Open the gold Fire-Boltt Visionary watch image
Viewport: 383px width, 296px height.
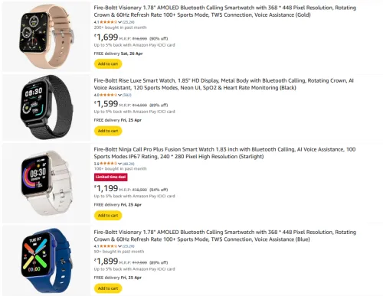[x=47, y=37]
